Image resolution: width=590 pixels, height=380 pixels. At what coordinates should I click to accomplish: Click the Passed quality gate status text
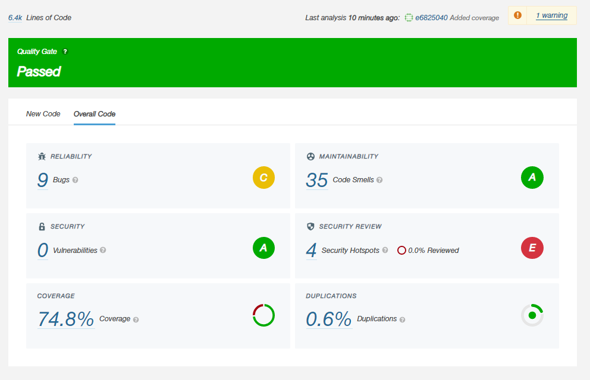coord(39,71)
